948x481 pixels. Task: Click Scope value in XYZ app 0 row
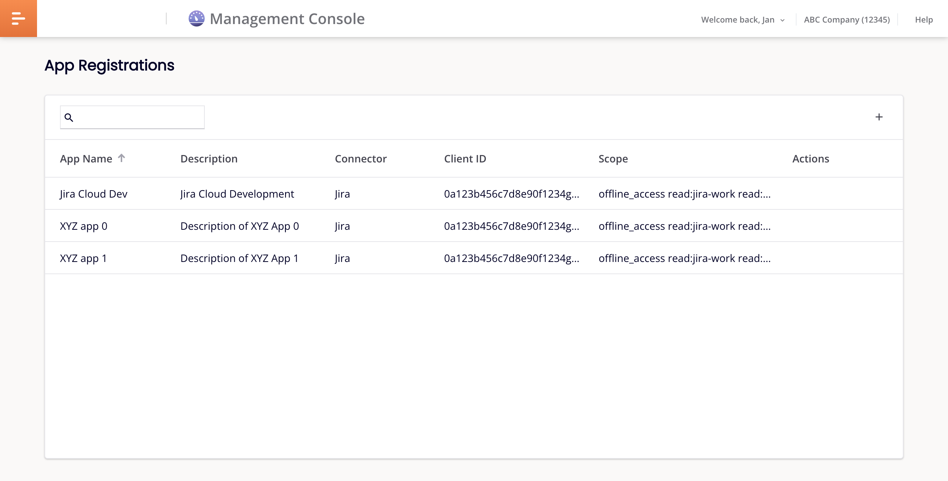[x=684, y=226]
